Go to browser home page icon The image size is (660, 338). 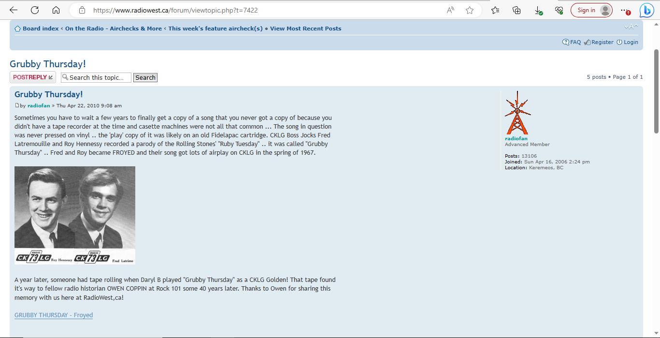pyautogui.click(x=56, y=10)
